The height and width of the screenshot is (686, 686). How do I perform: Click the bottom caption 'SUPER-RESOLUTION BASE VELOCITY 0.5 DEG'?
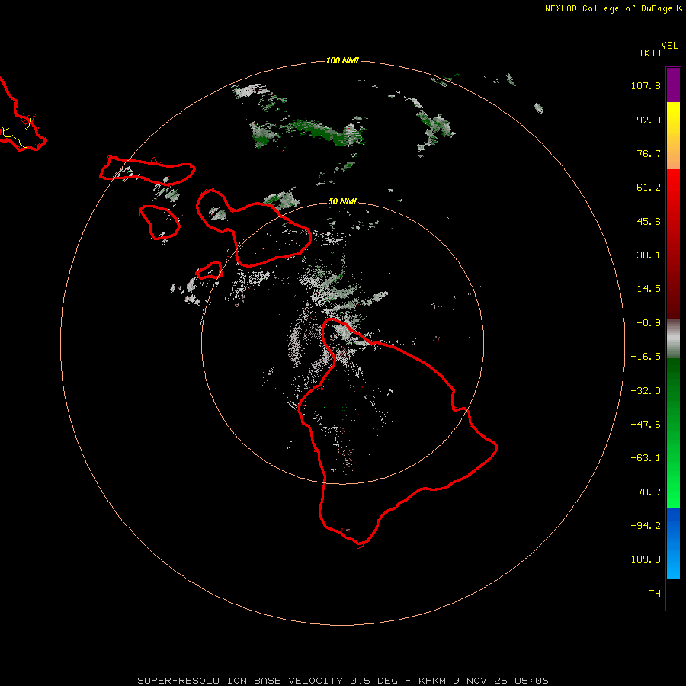pos(268,681)
